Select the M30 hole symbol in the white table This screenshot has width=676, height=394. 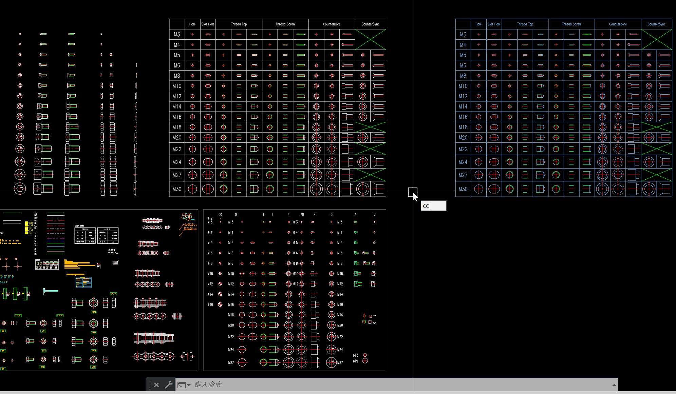click(x=192, y=189)
